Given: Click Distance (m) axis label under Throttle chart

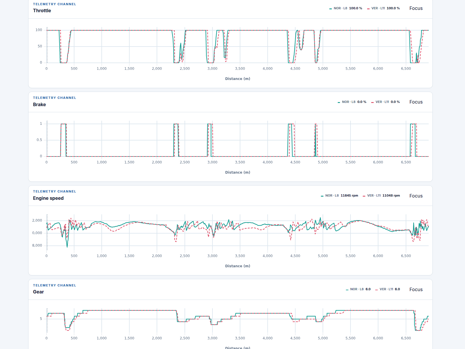Looking at the screenshot, I should 238,79.
